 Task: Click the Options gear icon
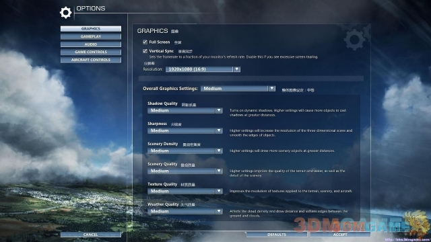coord(66,13)
